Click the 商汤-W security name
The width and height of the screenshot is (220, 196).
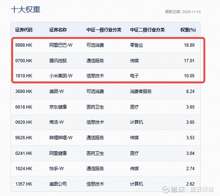coord(56,122)
